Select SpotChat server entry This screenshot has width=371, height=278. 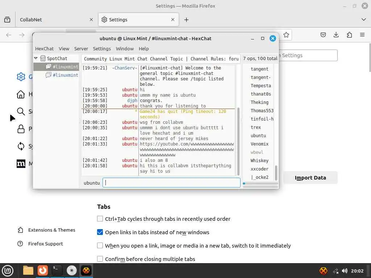click(57, 58)
